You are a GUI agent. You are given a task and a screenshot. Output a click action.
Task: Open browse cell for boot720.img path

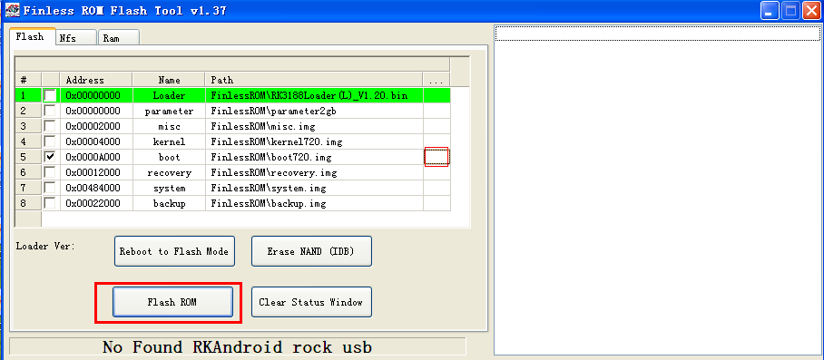click(437, 157)
